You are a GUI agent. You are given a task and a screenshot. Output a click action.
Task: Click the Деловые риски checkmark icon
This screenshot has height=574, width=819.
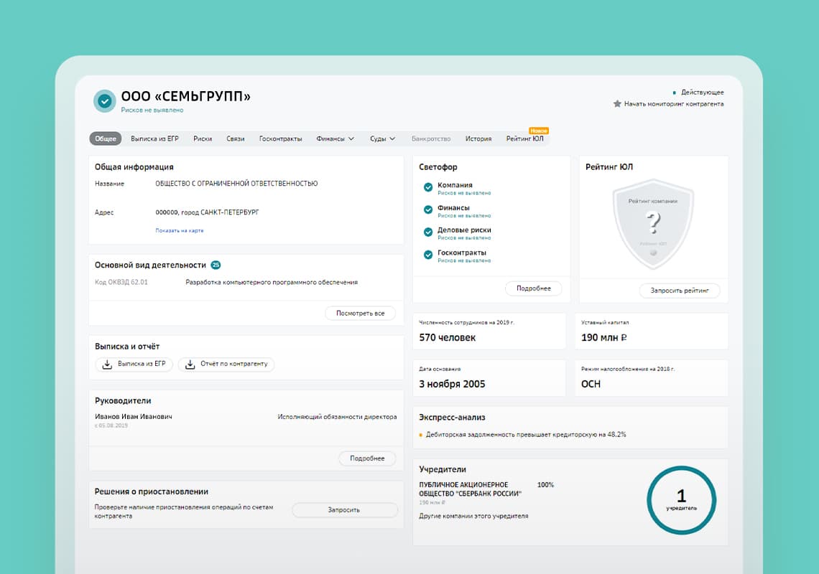click(427, 232)
